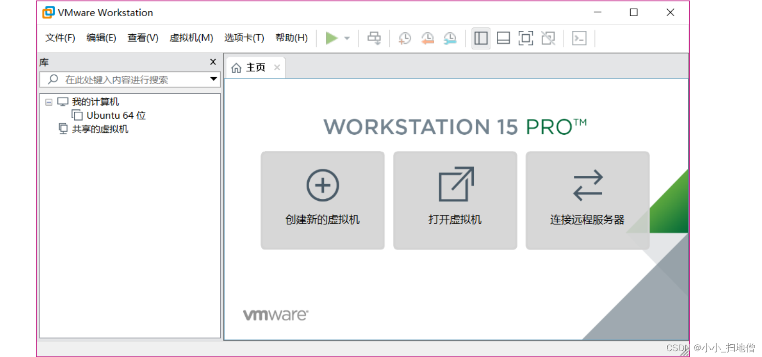Close the 主页 tab
The width and height of the screenshot is (762, 357).
pyautogui.click(x=277, y=67)
